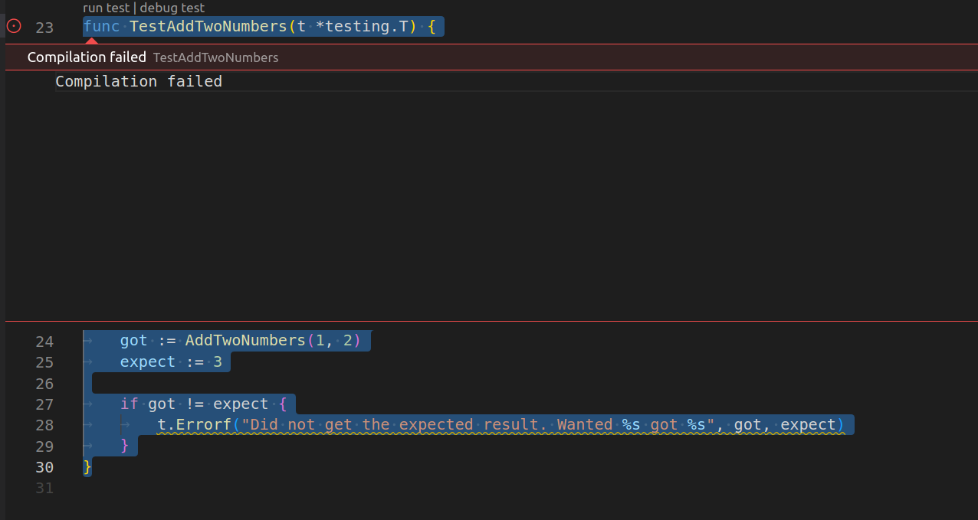Click the bold 'Compilation failed' peek title

87,57
